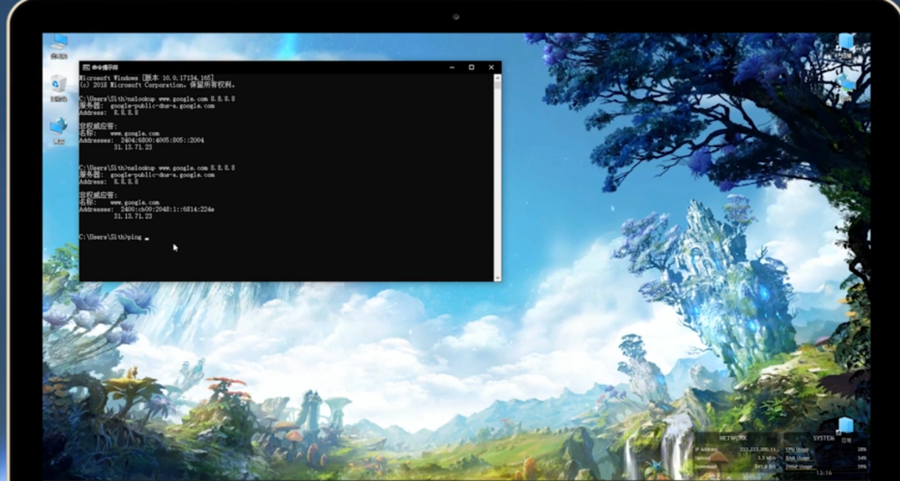Click the NETWORK widget header
Viewport: 900px width, 481px height.
tap(732, 438)
